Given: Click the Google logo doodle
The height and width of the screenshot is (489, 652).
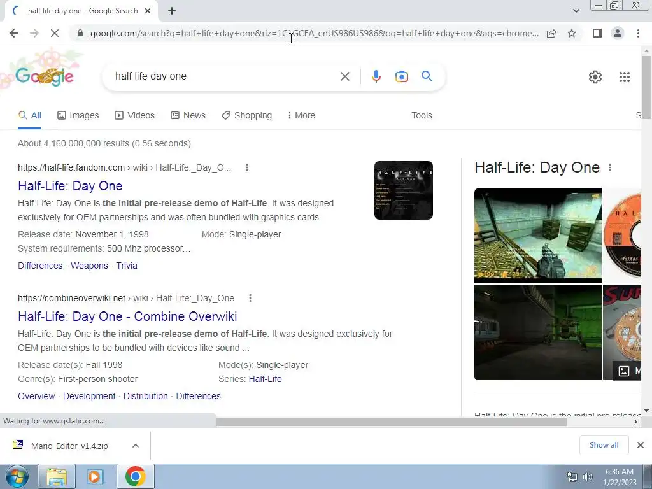Looking at the screenshot, I should (x=45, y=76).
